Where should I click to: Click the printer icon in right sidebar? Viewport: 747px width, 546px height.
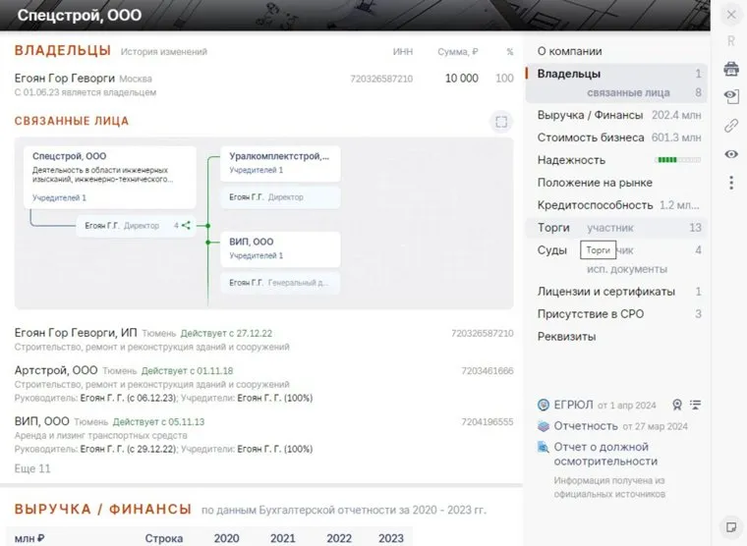click(730, 69)
